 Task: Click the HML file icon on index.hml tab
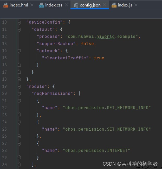[6, 5]
